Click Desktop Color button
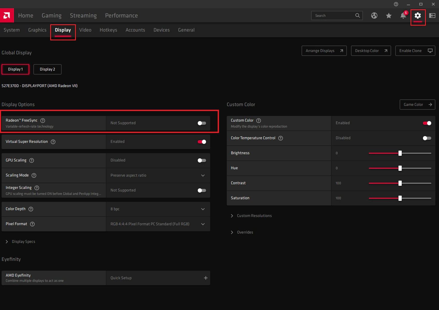The width and height of the screenshot is (439, 310). pos(371,51)
